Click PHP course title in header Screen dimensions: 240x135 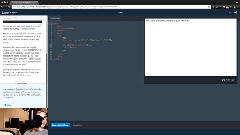tap(121, 12)
